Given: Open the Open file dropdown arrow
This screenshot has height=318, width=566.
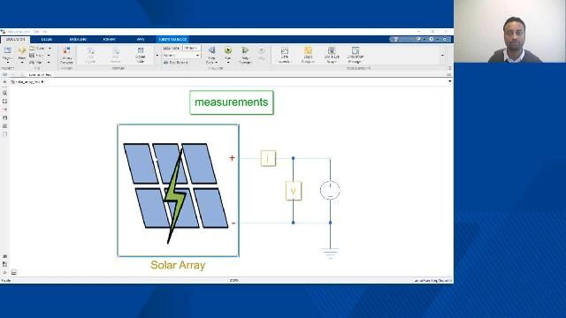Looking at the screenshot, I should 50,49.
